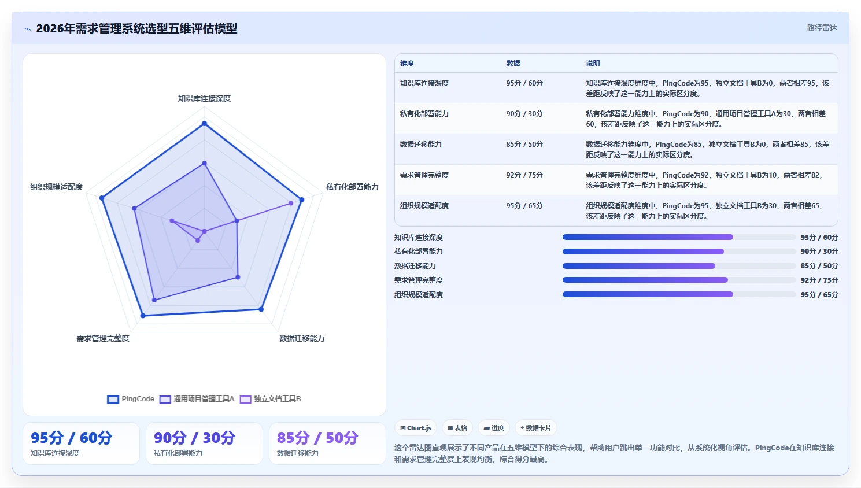
Task: Click the 数据迁移能力 progress bar
Action: click(679, 266)
